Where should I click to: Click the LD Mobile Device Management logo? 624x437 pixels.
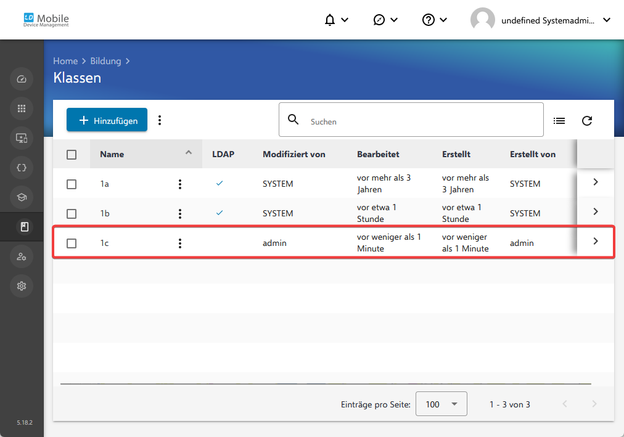(46, 20)
